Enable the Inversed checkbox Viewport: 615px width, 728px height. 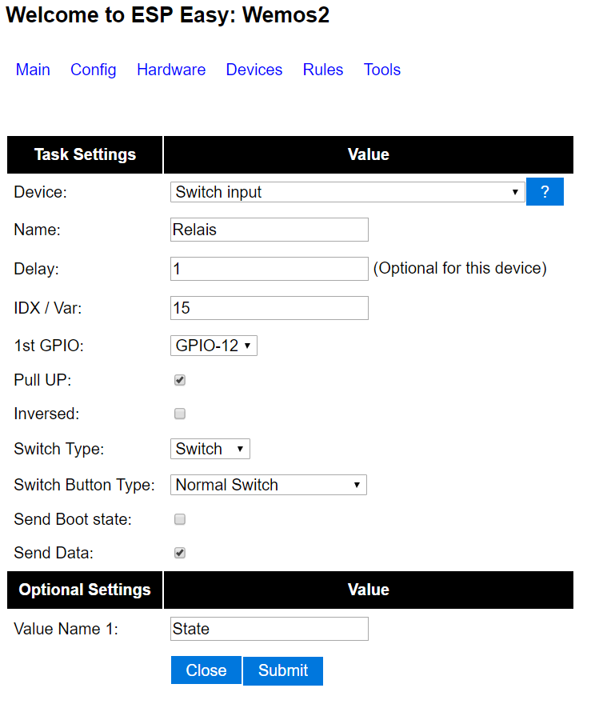[x=180, y=414]
